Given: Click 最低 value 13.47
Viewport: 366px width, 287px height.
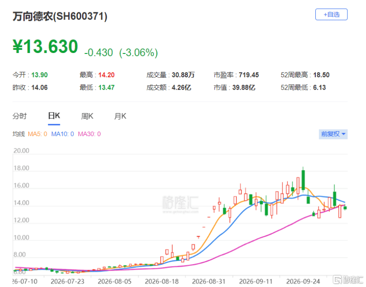Looking at the screenshot, I should point(106,87).
